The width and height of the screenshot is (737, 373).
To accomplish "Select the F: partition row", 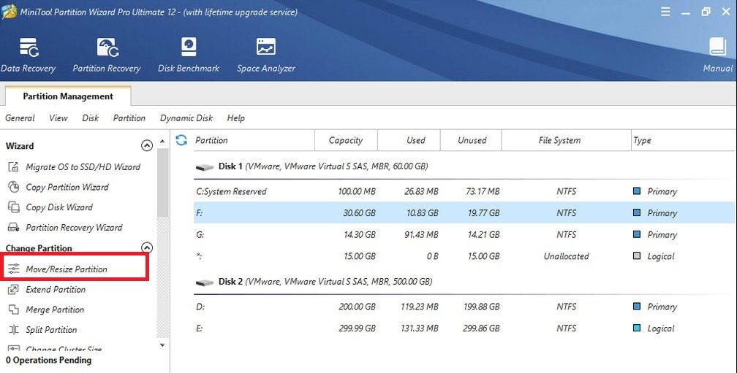I will click(x=464, y=212).
